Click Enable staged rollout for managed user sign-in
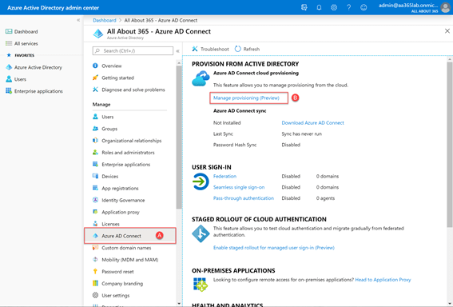 click(x=273, y=248)
